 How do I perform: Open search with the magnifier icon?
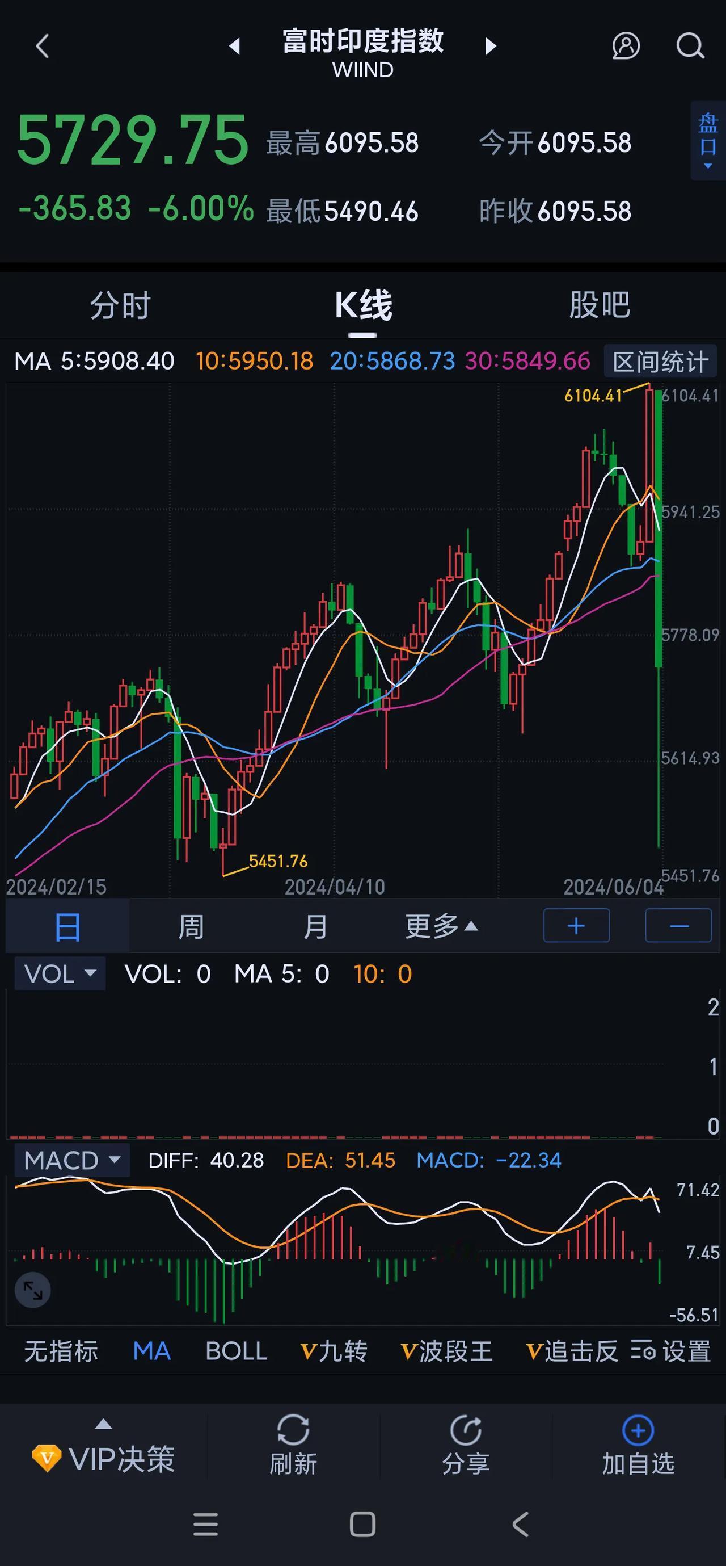[x=690, y=46]
